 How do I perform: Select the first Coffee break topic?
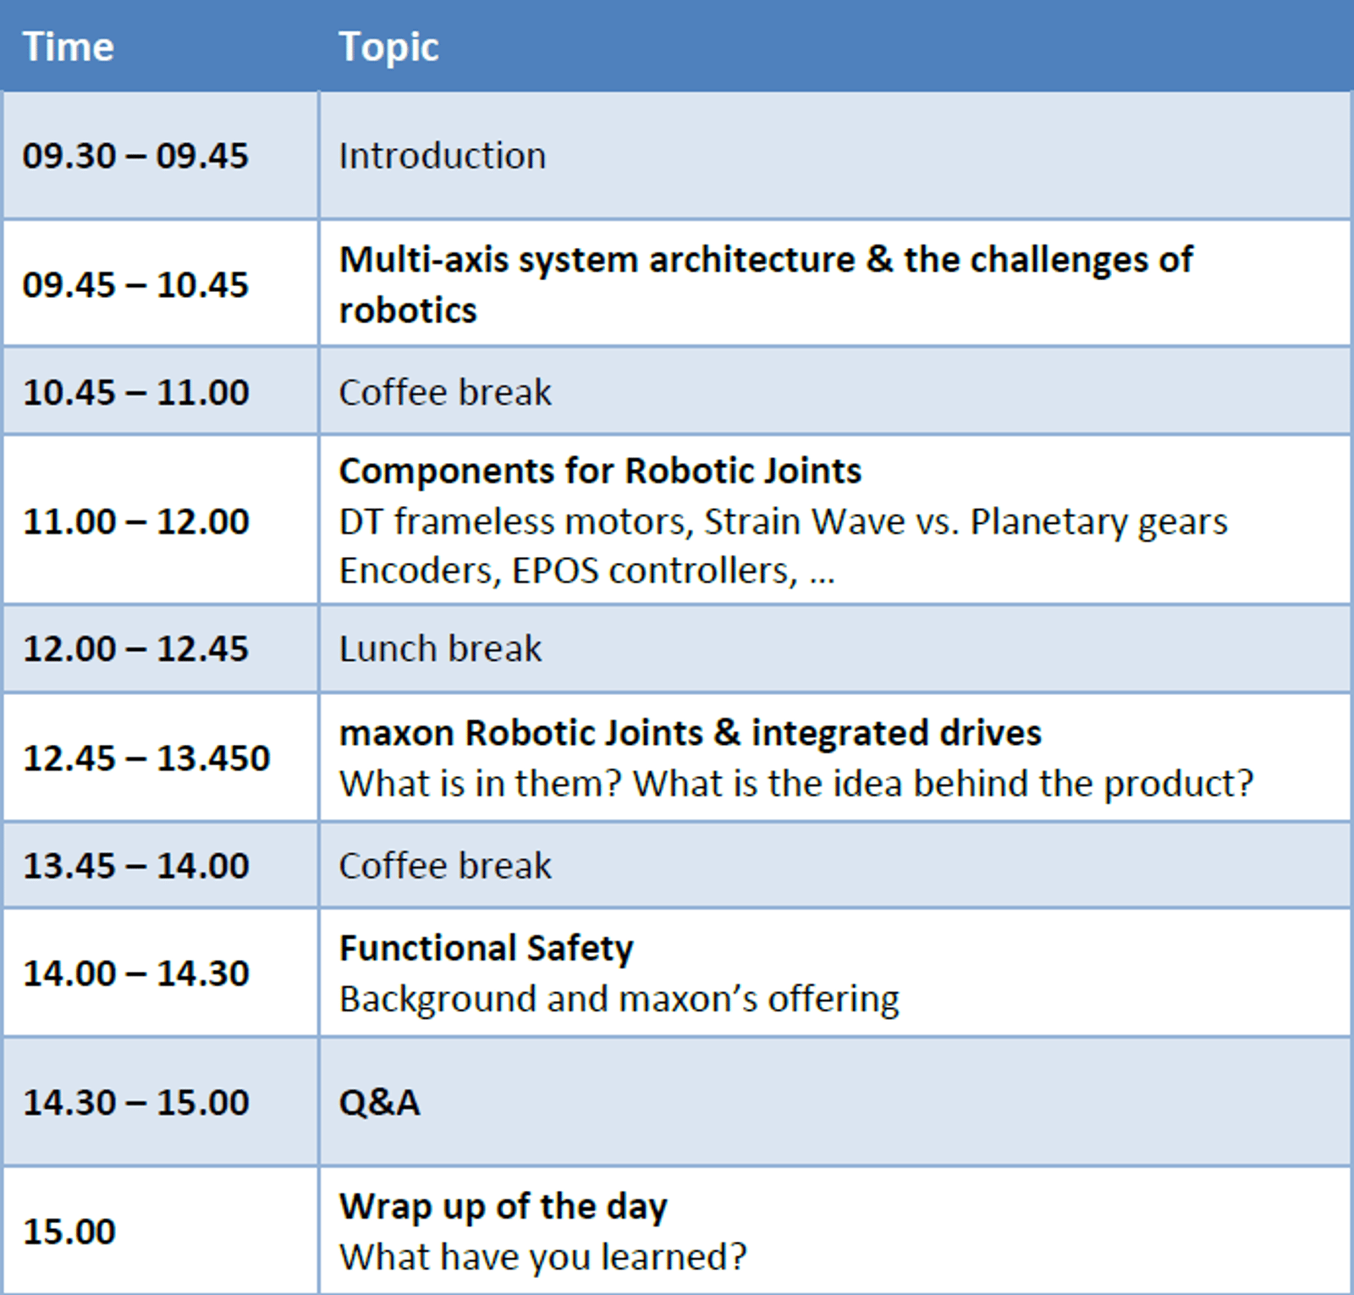tap(445, 393)
